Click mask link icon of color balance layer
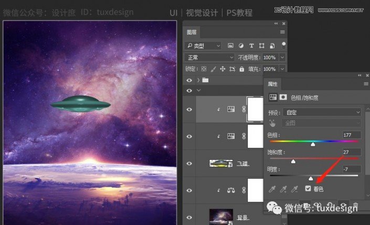The image size is (370, 225). pos(244,190)
